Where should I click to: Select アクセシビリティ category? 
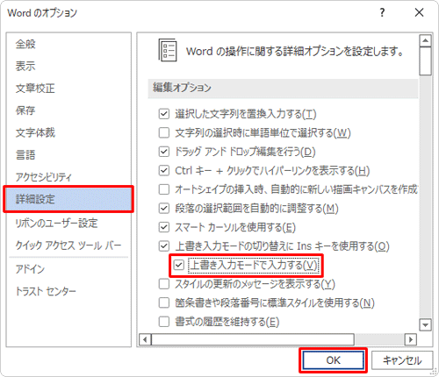(x=68, y=177)
